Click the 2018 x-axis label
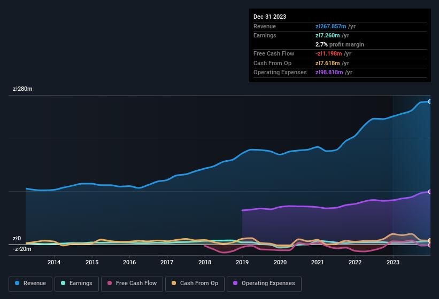439x299 pixels. 205,262
